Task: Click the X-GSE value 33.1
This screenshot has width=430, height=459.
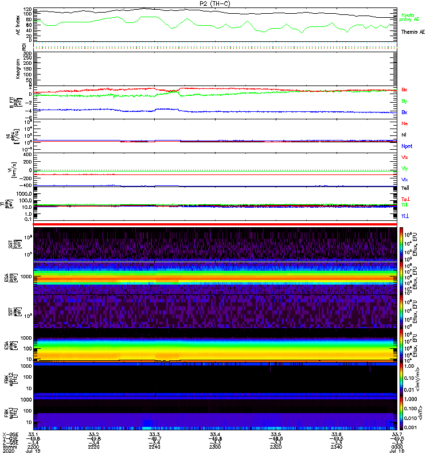Action: [x=33, y=434]
